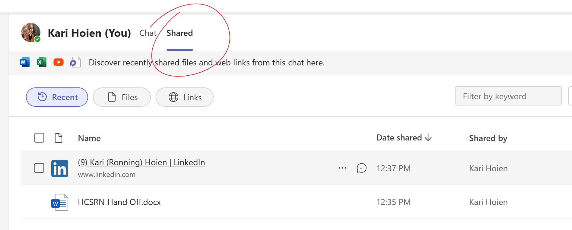Switch to the Chat tab

click(x=148, y=33)
